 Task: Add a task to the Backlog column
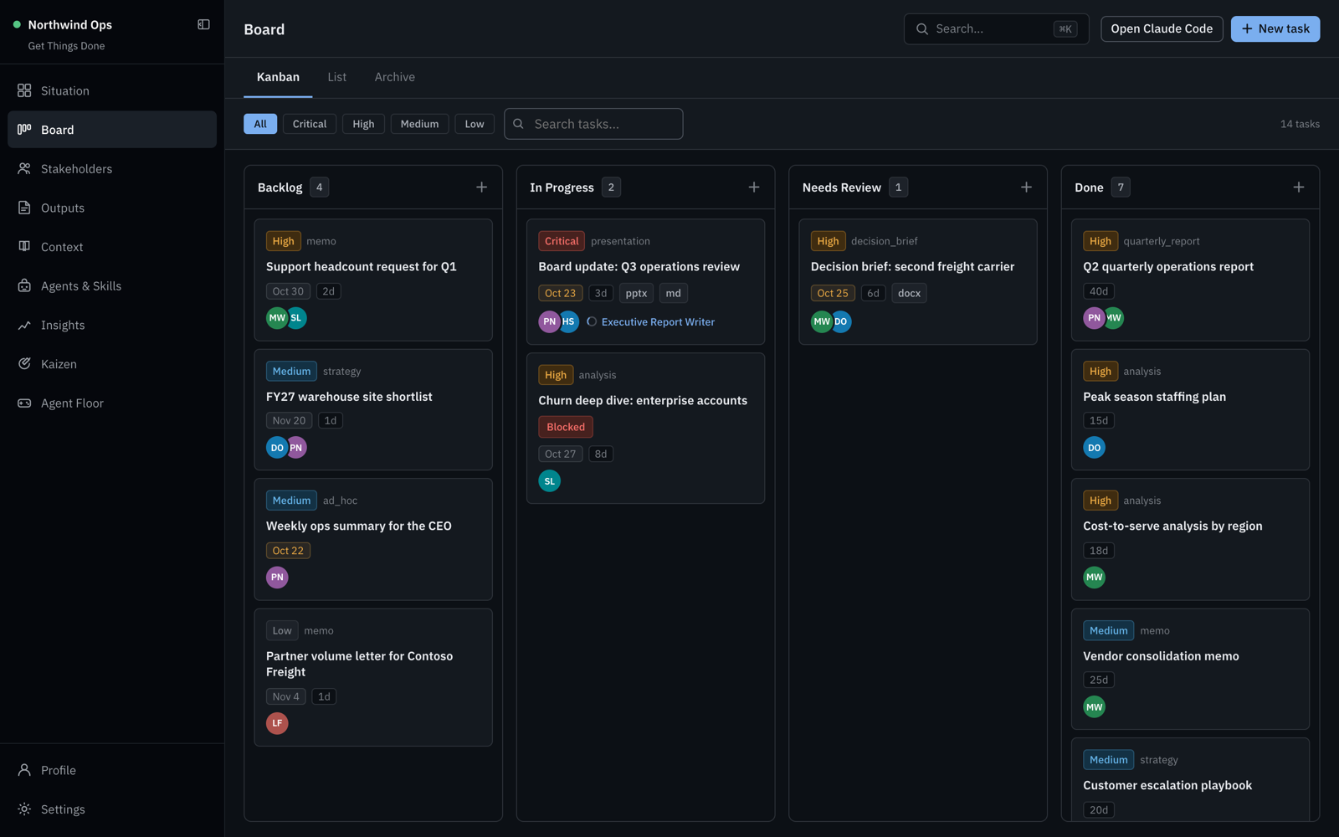[x=481, y=187]
